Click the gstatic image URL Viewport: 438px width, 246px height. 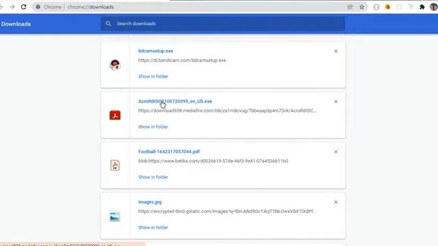tap(227, 211)
